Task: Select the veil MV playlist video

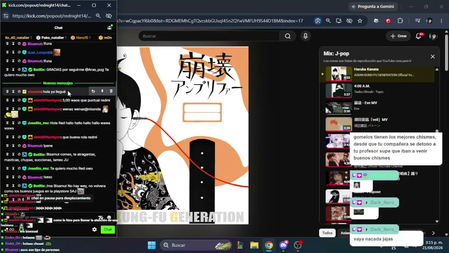Action: [x=377, y=124]
